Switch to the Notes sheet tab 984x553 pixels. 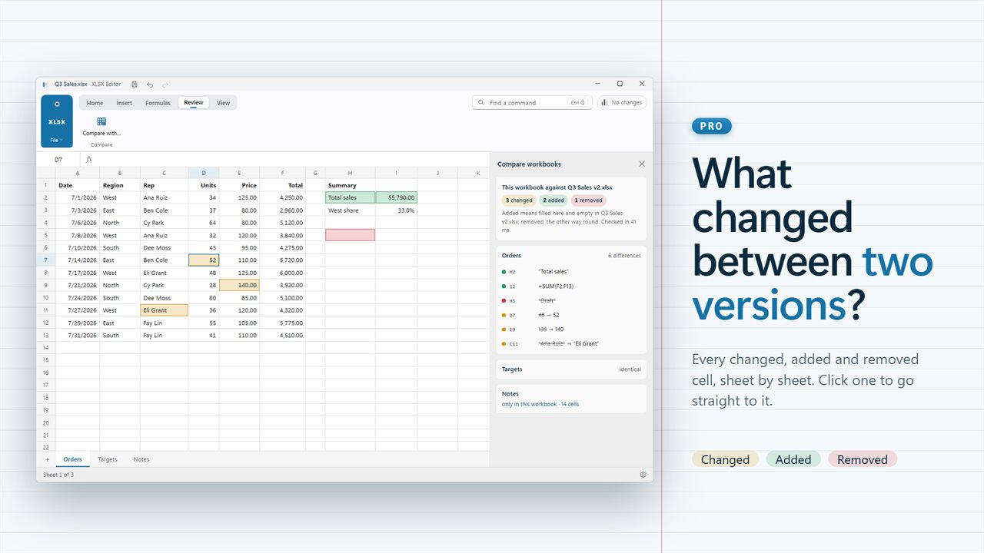click(x=141, y=459)
